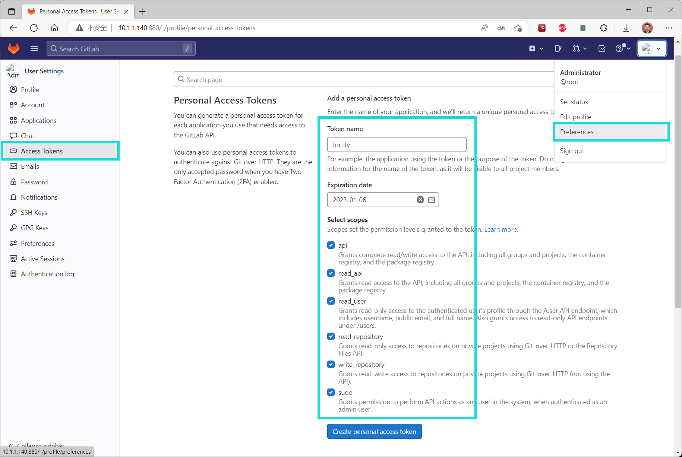Open the hamburger navigation menu

pyautogui.click(x=34, y=48)
